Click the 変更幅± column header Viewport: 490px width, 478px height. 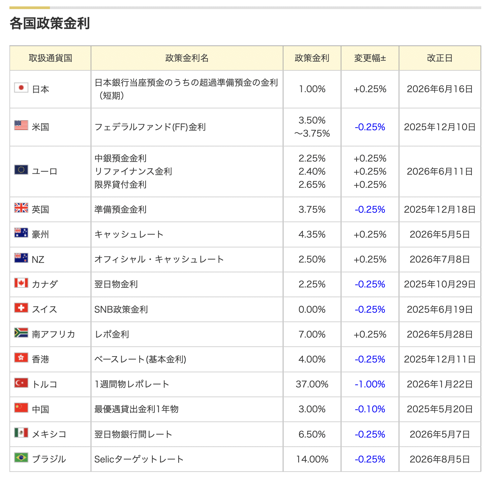click(x=370, y=58)
